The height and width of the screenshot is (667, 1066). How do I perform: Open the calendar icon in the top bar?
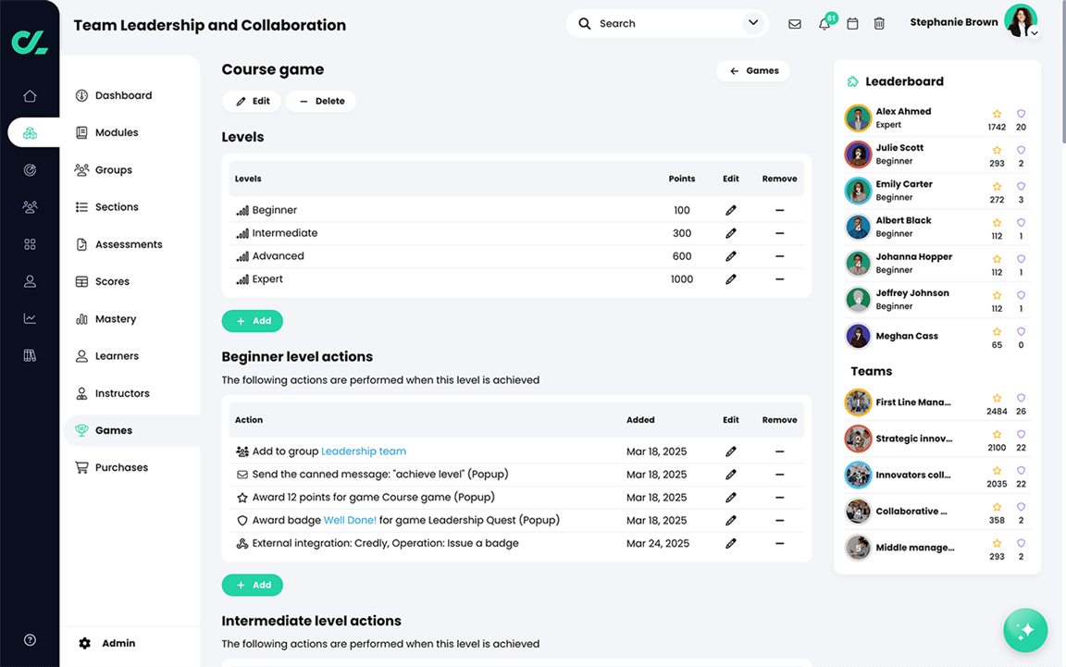852,23
